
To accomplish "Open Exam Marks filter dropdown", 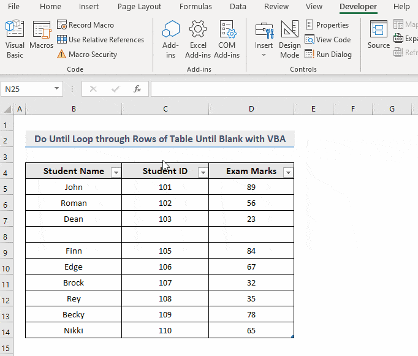I will tap(288, 173).
